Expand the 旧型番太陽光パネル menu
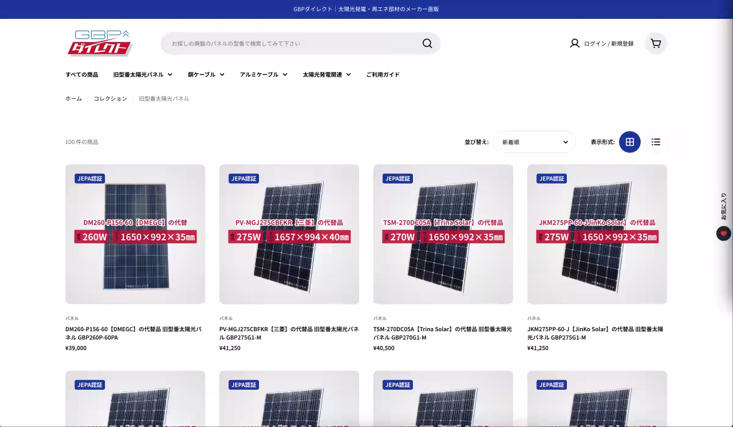This screenshot has height=427, width=733. point(142,74)
